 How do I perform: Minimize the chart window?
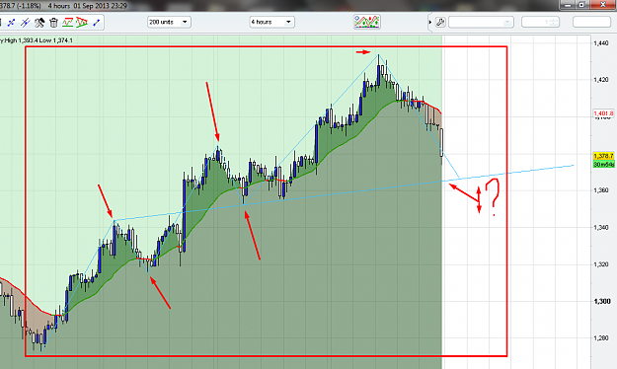click(569, 5)
